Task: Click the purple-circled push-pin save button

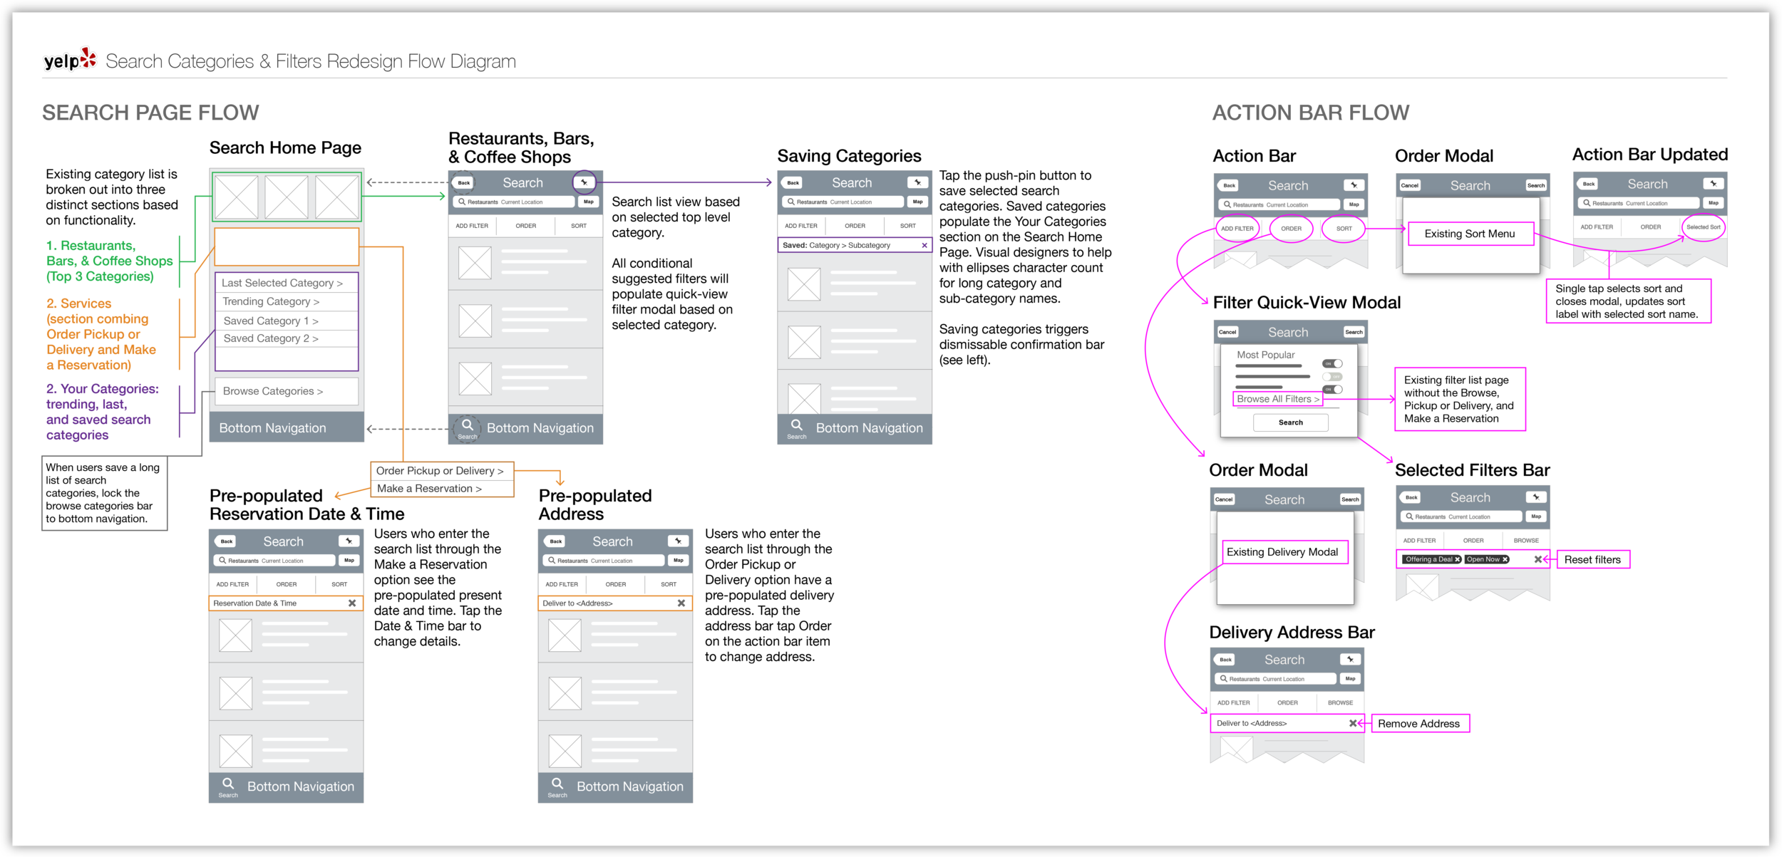Action: point(584,182)
